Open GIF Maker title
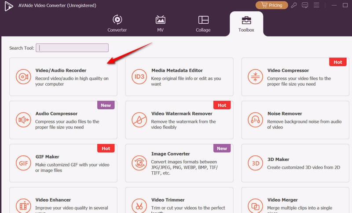352x213 pixels. point(48,156)
